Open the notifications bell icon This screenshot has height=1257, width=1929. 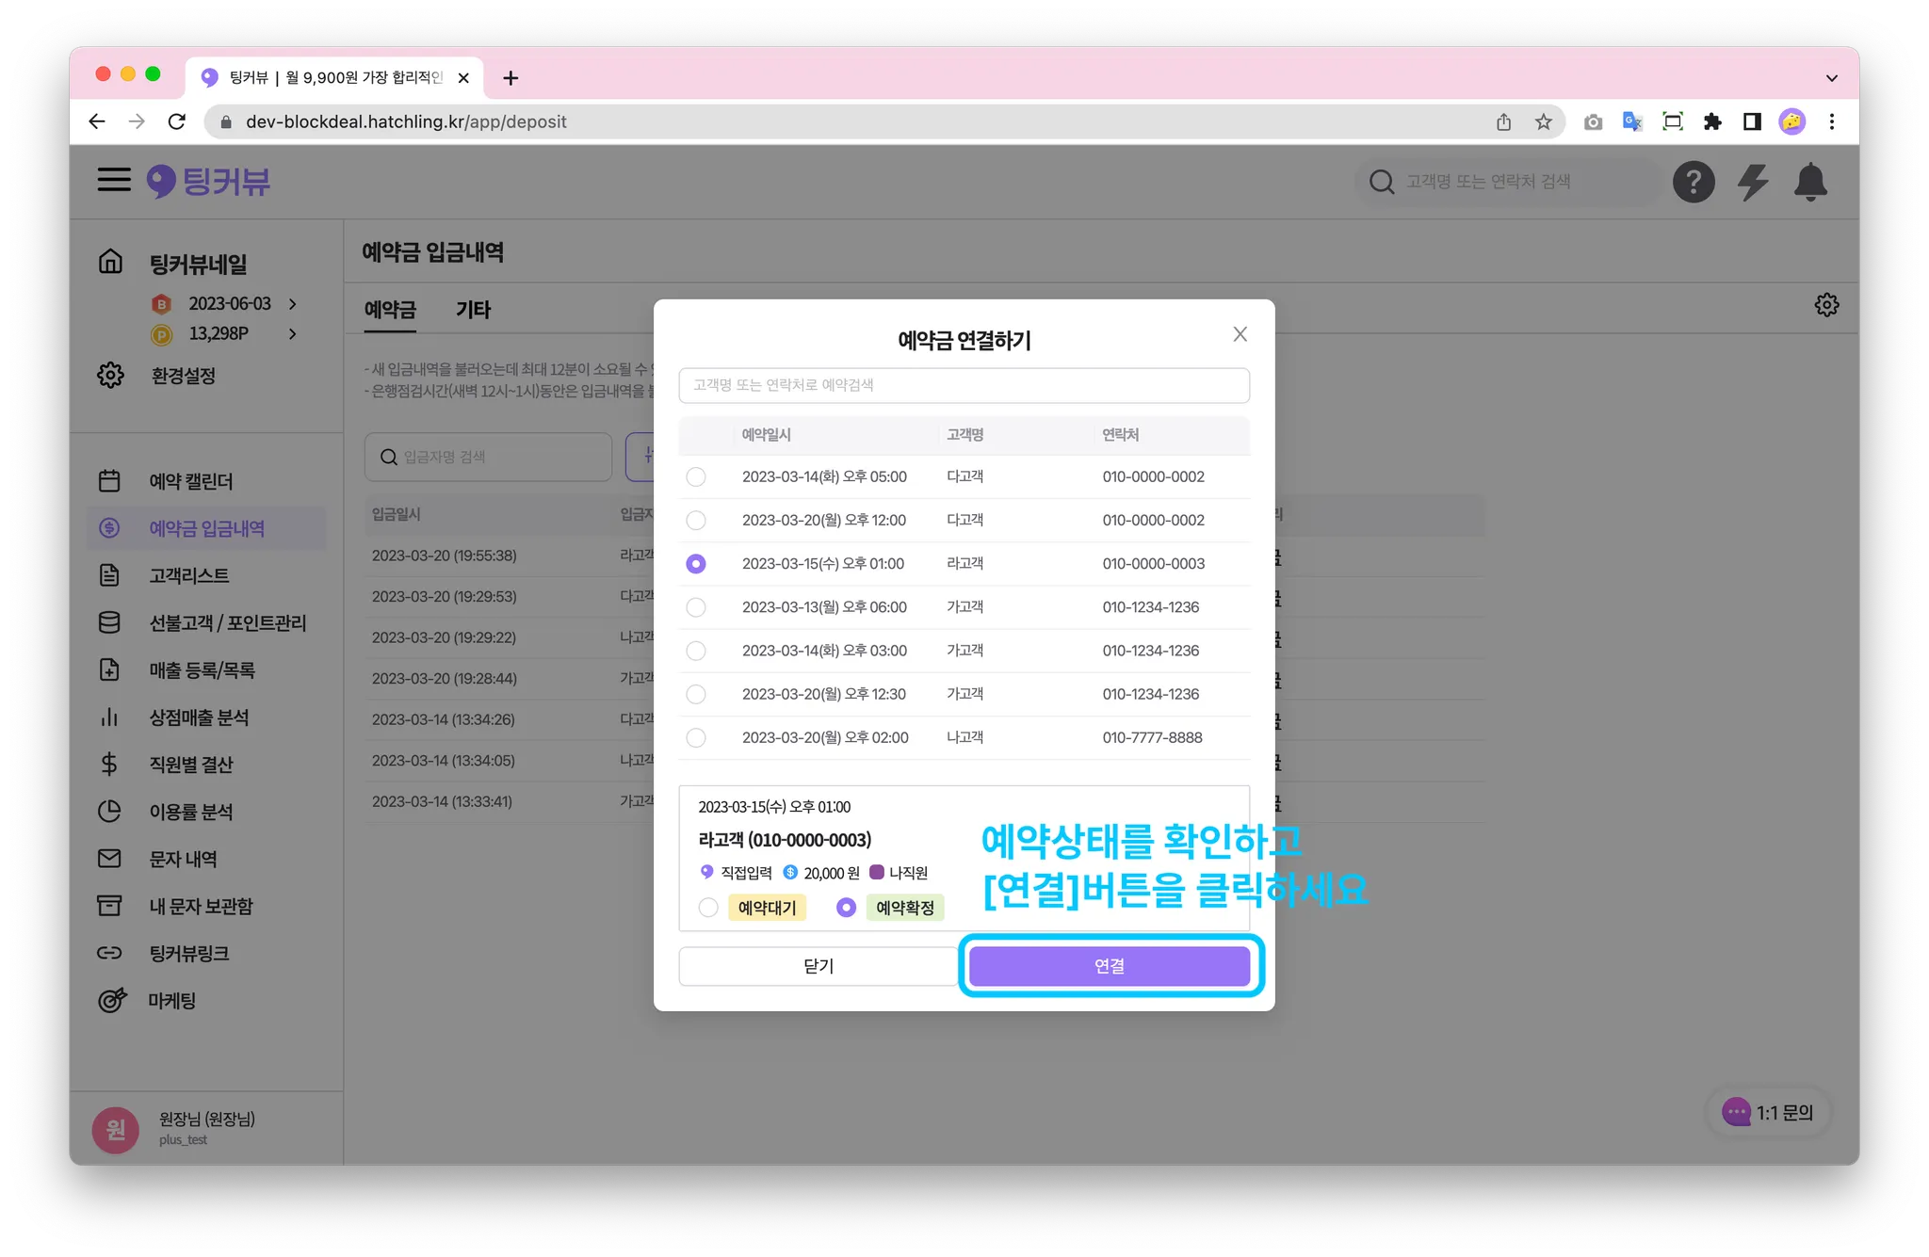coord(1810,182)
